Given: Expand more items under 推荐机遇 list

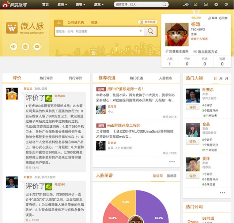Looking at the screenshot, I should pos(172,161).
